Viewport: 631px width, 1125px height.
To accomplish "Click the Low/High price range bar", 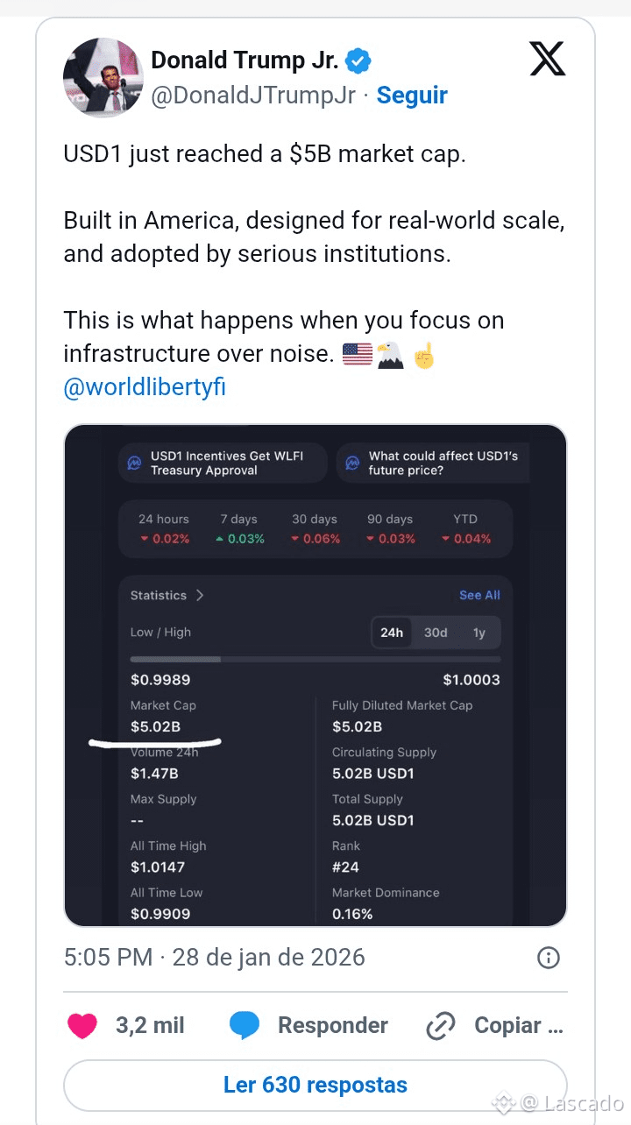I will [315, 659].
